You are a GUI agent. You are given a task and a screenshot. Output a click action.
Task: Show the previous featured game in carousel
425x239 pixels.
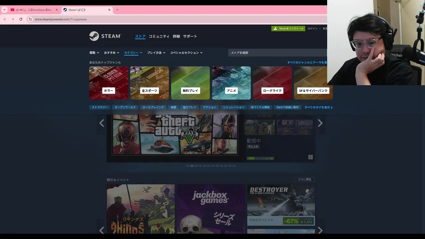coord(102,123)
